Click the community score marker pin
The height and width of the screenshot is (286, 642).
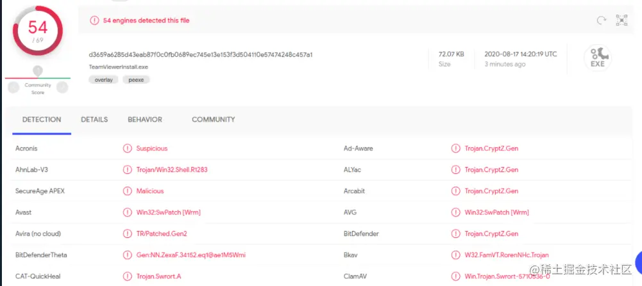[x=38, y=71]
